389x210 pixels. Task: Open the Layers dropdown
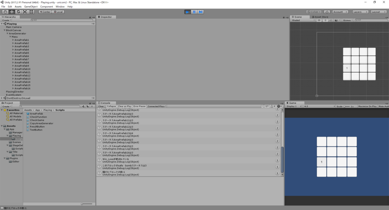(x=360, y=12)
